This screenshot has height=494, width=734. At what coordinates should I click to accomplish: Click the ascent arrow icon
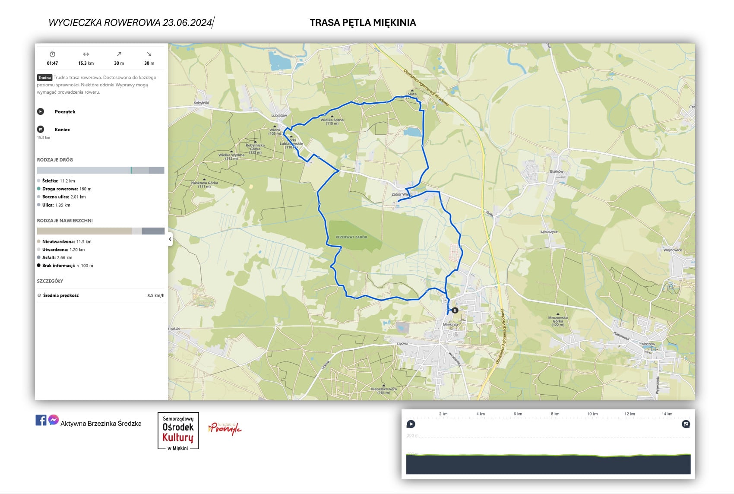pyautogui.click(x=119, y=54)
